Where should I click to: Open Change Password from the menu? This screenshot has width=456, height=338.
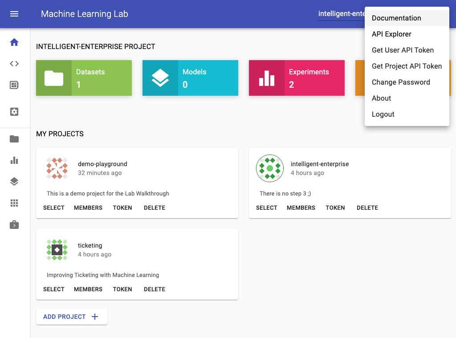401,82
